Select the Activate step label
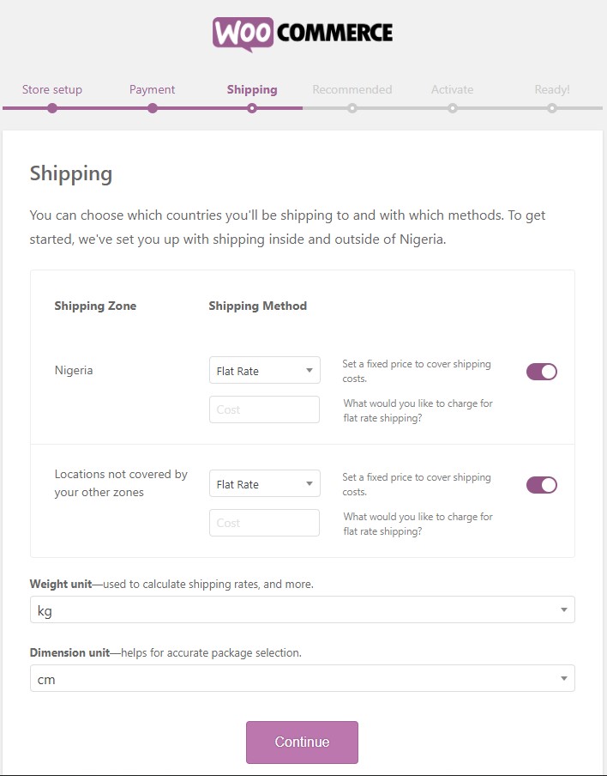The height and width of the screenshot is (776, 607). pyautogui.click(x=452, y=89)
